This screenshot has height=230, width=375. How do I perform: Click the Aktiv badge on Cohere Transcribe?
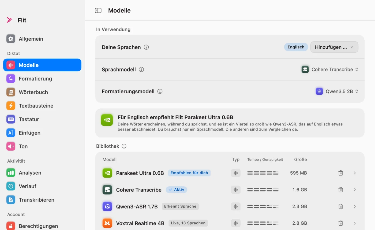click(x=177, y=190)
